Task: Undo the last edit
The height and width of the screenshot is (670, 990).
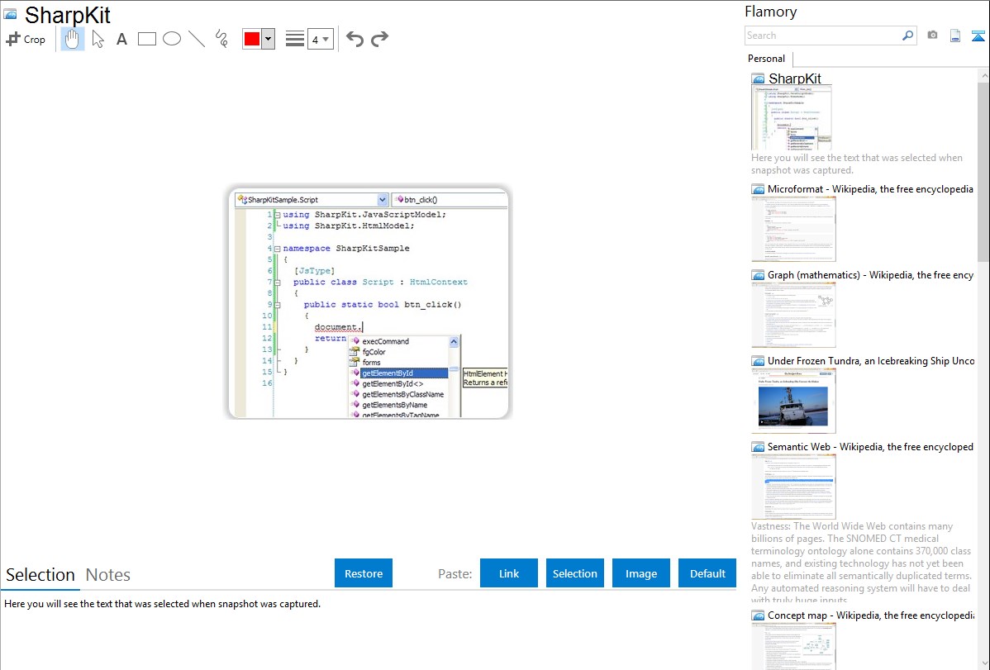Action: click(355, 39)
